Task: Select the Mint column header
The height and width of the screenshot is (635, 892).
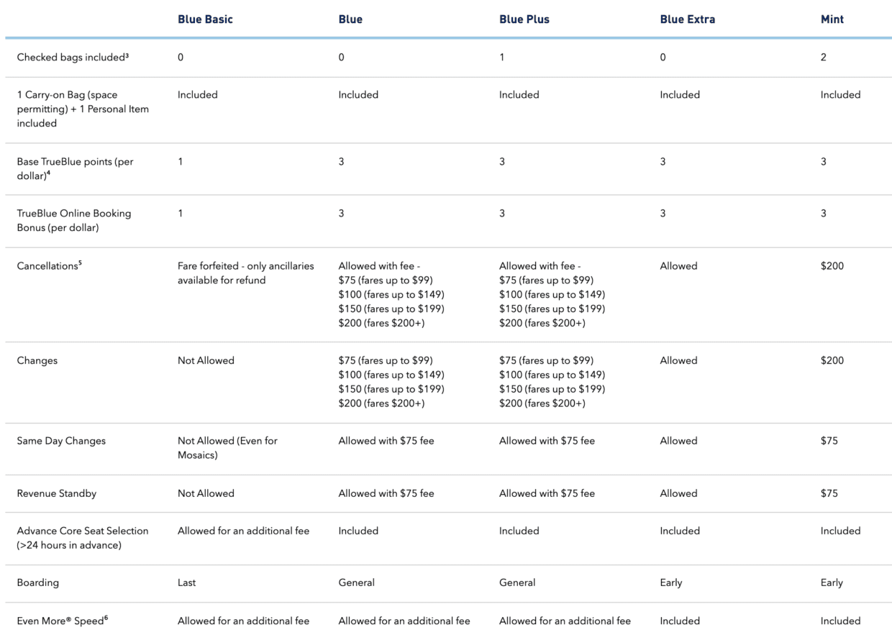Action: coord(832,19)
